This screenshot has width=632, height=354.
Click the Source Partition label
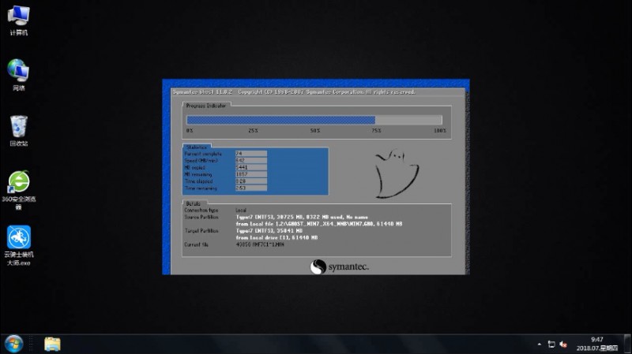[x=201, y=218]
